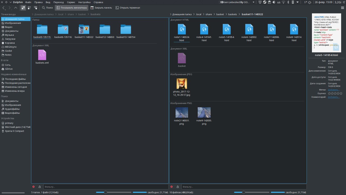Close the left pane filter bar
The width and height of the screenshot is (346, 195).
(34, 187)
